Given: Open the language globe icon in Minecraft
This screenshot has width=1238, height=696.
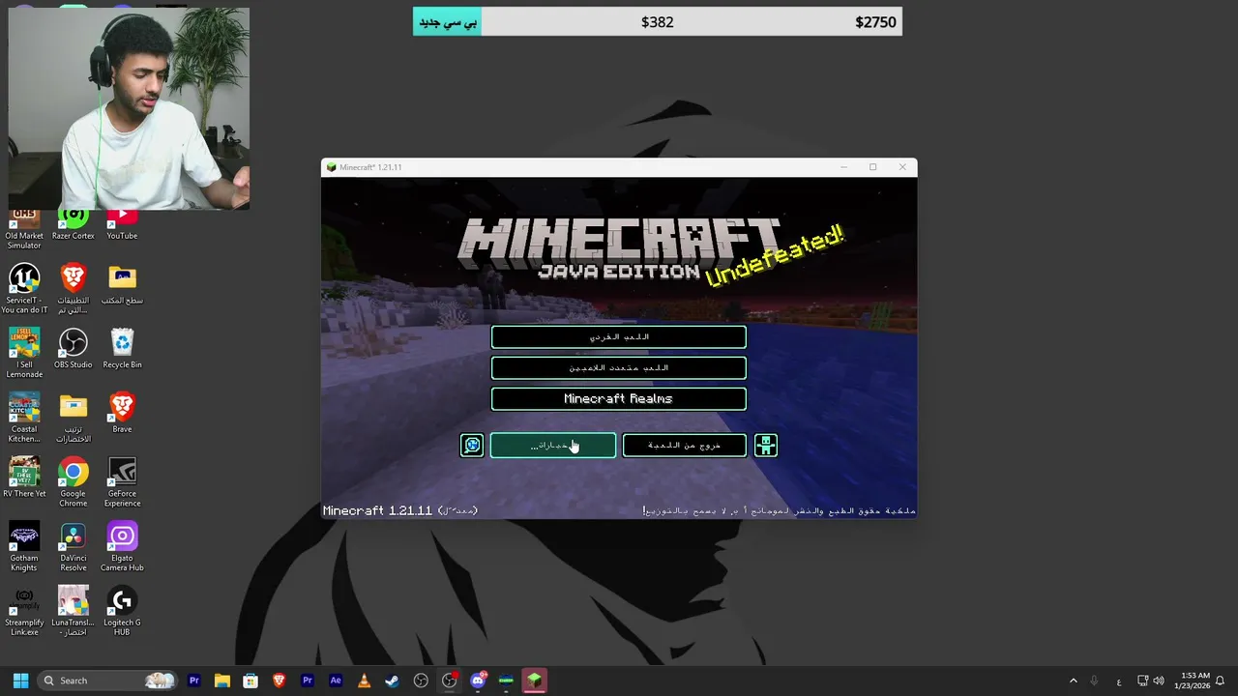Looking at the screenshot, I should coord(472,445).
